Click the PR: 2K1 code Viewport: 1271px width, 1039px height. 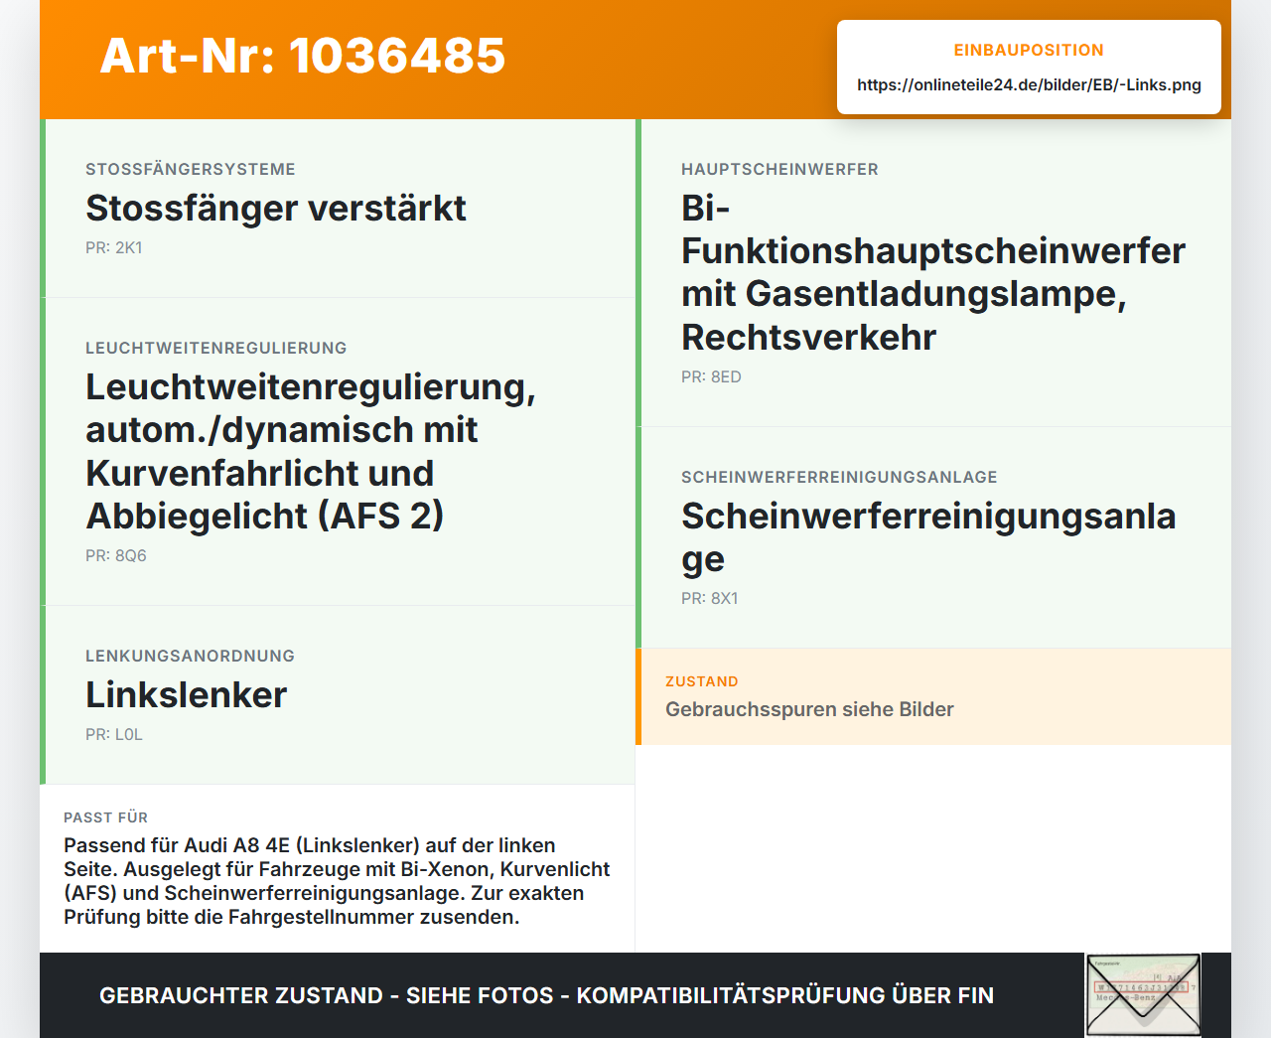click(x=114, y=248)
